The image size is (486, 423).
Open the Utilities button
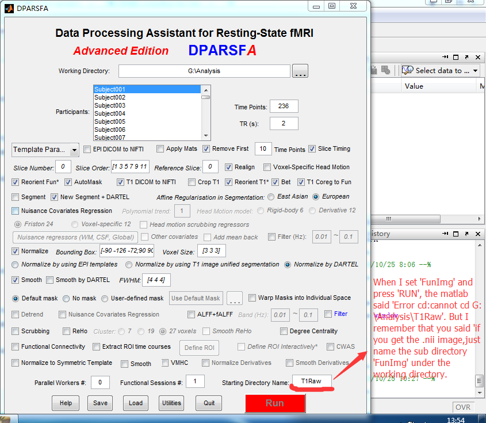point(171,403)
